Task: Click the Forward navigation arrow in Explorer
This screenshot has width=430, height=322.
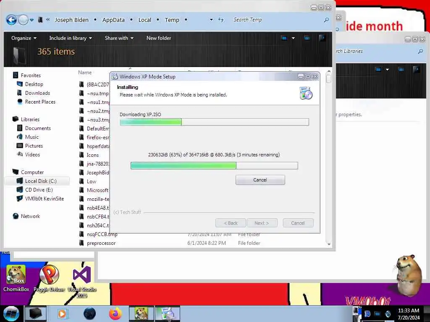Action: click(23, 20)
